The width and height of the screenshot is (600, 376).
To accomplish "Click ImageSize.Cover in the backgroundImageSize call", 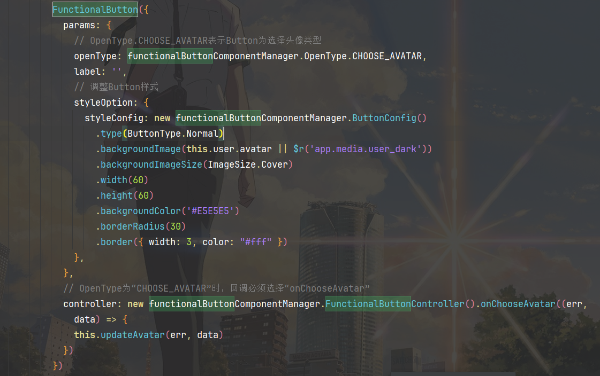I will [248, 164].
